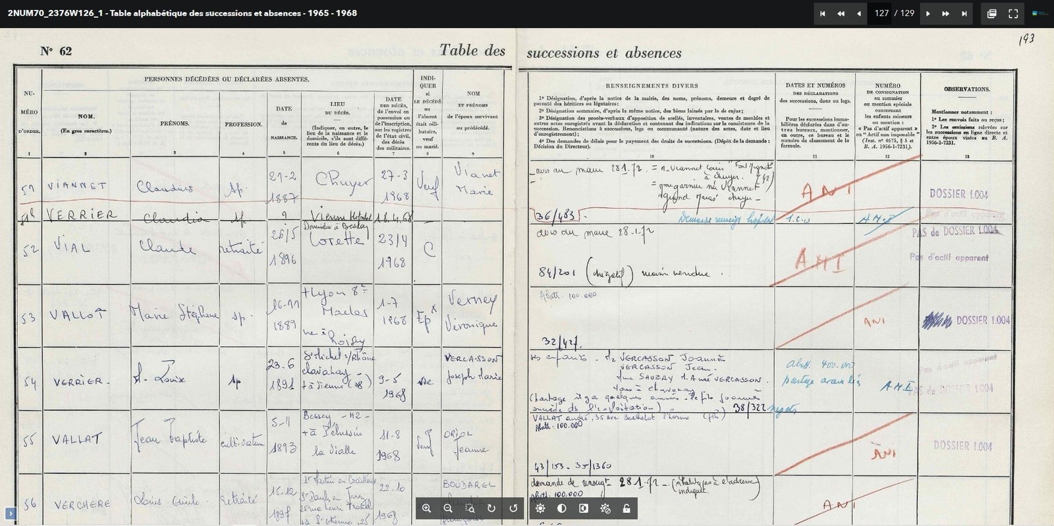Jump to the first page
The height and width of the screenshot is (526, 1054).
(x=822, y=13)
